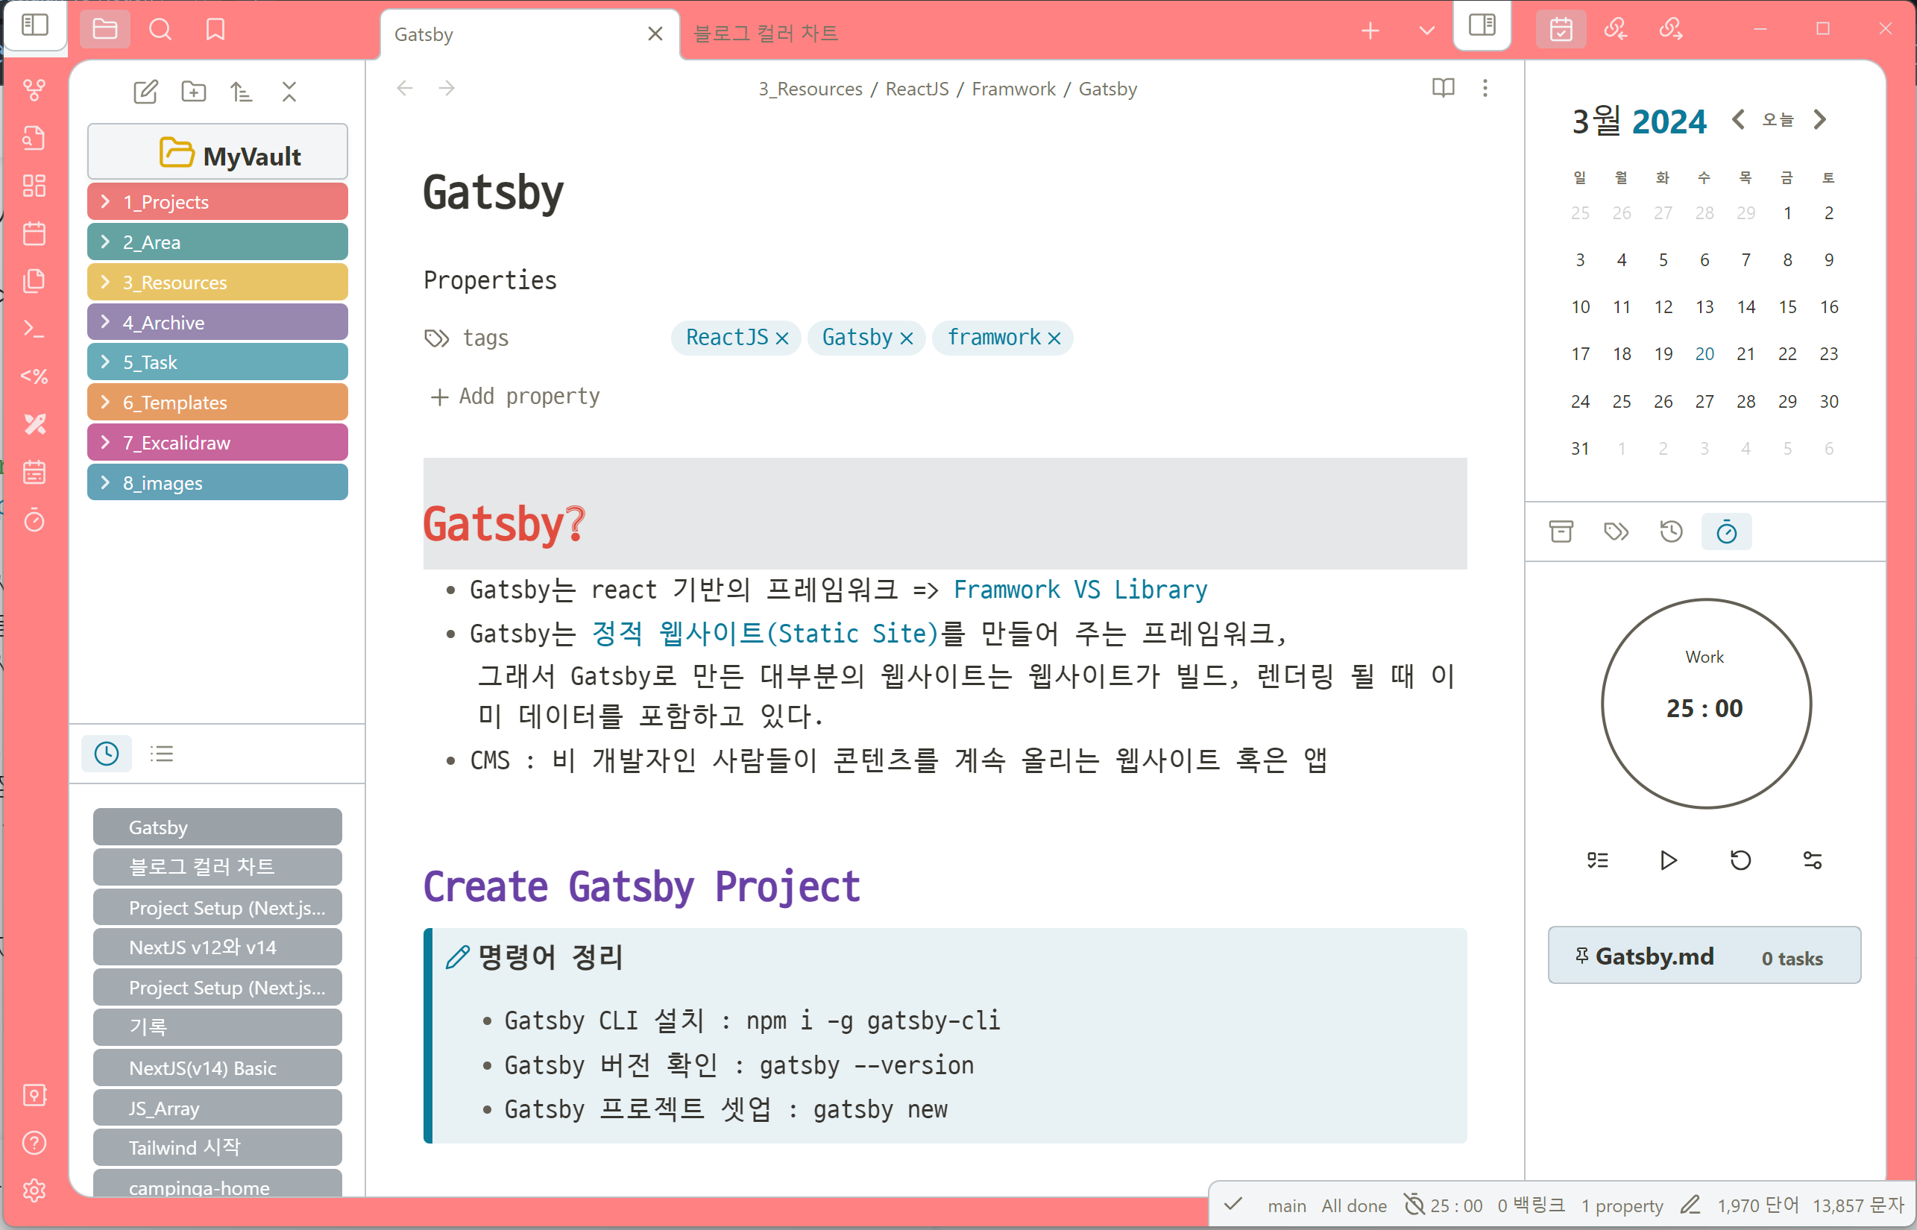Image resolution: width=1917 pixels, height=1230 pixels.
Task: Navigate forward arrow in note header
Action: pyautogui.click(x=447, y=88)
